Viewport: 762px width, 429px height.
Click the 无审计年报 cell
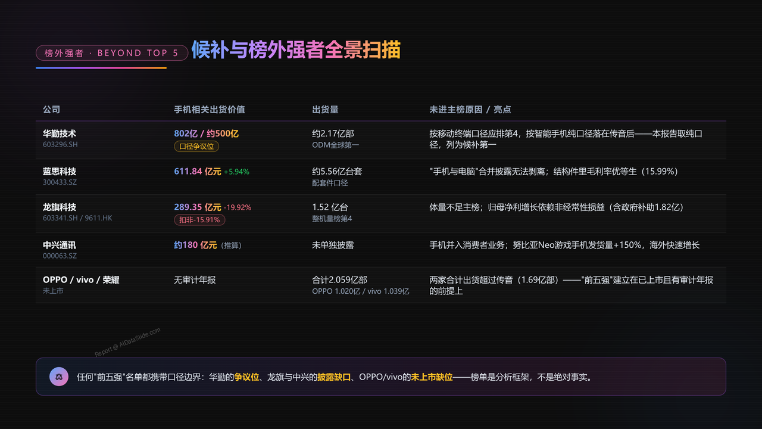(195, 279)
